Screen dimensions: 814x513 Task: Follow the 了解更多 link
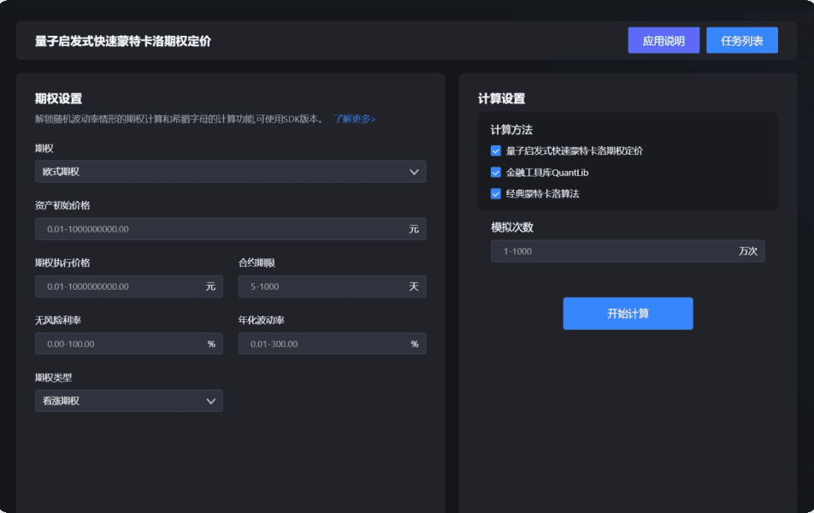pyautogui.click(x=354, y=119)
